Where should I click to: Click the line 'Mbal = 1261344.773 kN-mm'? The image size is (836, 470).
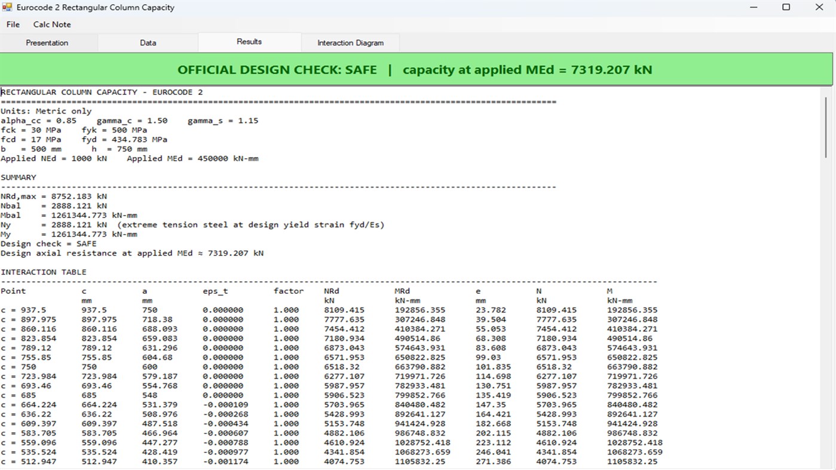pos(69,216)
